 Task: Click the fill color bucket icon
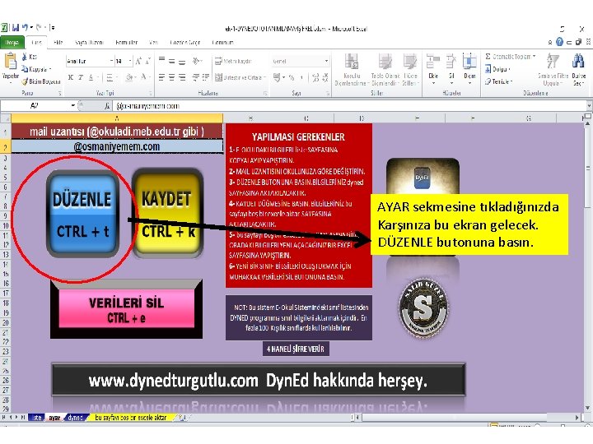coord(129,77)
